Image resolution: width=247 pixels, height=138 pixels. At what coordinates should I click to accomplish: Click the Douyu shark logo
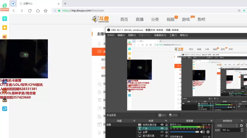(100, 19)
